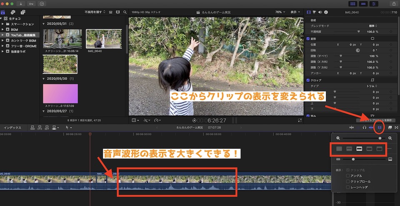Collapse the 2020/05/30 date group
Viewport: 400px width, 206px height.
click(x=44, y=78)
